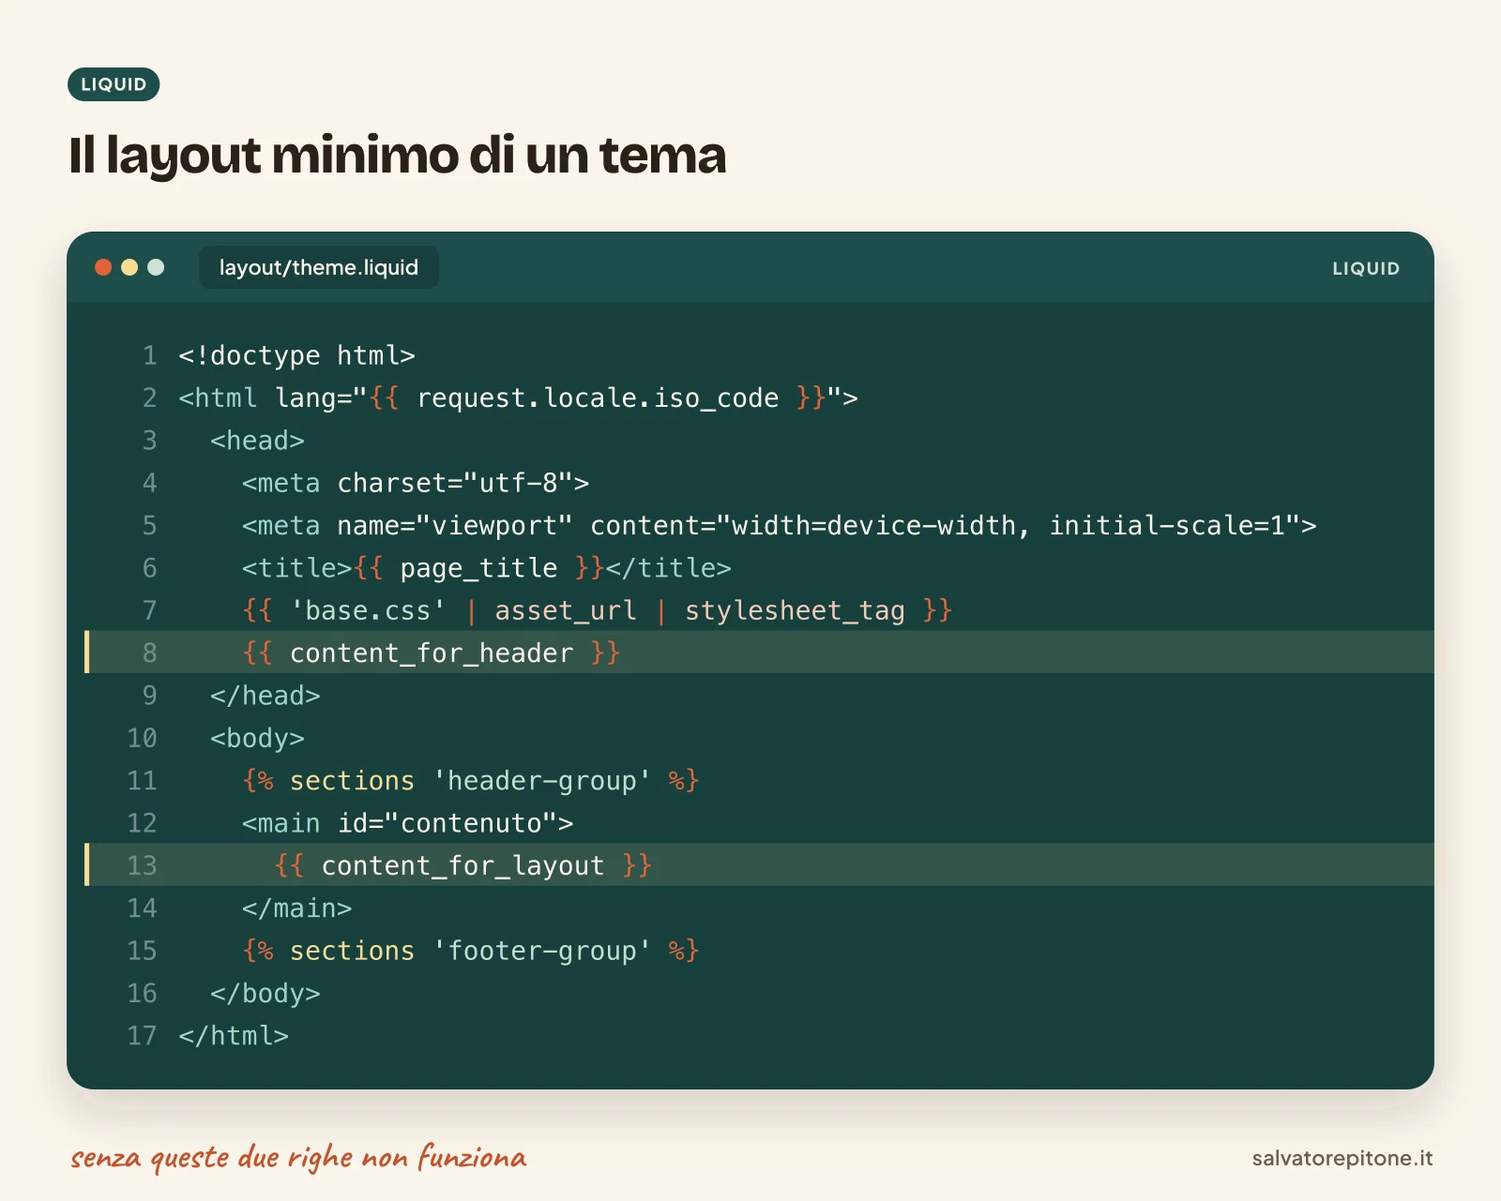Click the closing body tag on line 16
The width and height of the screenshot is (1501, 1201).
pos(265,993)
